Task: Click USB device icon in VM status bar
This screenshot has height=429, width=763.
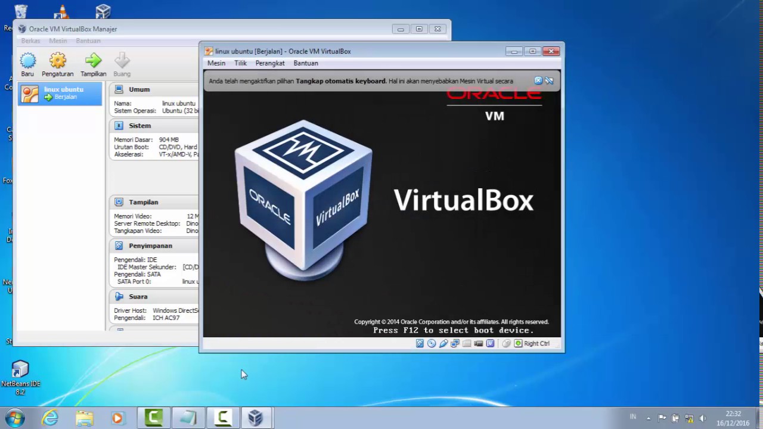Action: (443, 343)
